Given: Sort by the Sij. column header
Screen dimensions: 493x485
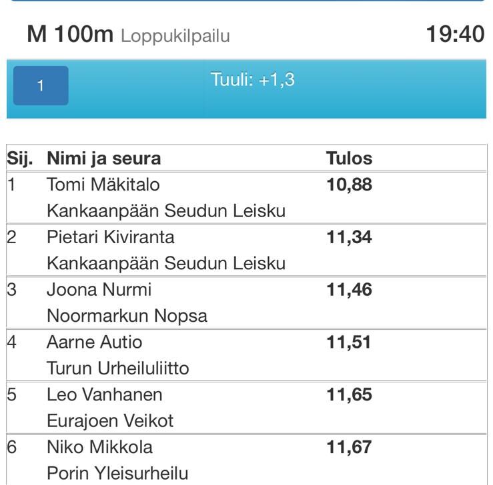Looking at the screenshot, I should [x=19, y=158].
